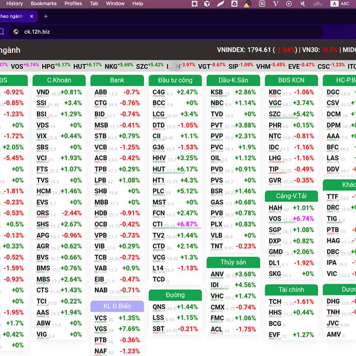Click NKG +5.69% in the scrolling ticker

pyautogui.click(x=119, y=66)
